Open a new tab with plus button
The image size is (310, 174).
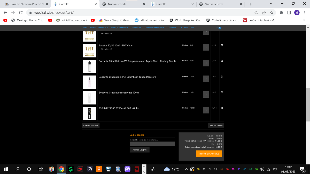pos(250,4)
